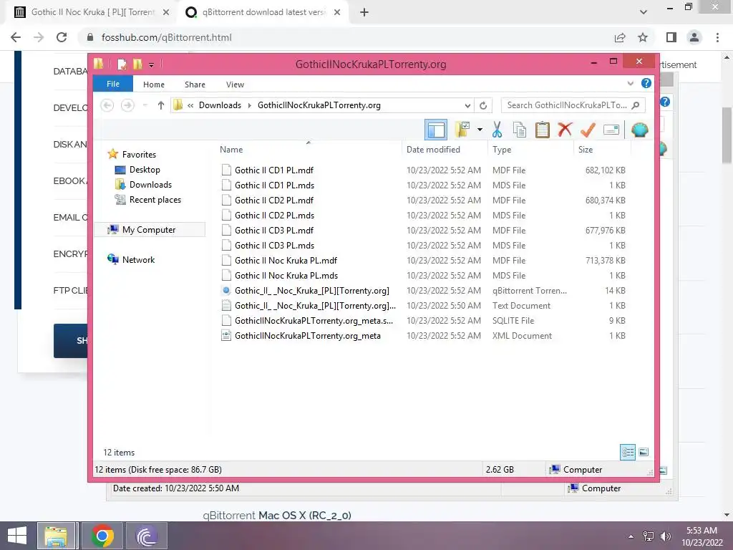Click the Explorer forward navigation arrow
Viewport: 733px width, 550px height.
[x=127, y=105]
